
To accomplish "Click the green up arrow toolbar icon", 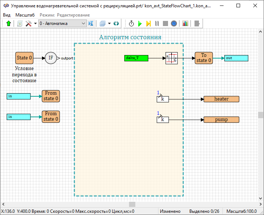I will pos(9,23).
